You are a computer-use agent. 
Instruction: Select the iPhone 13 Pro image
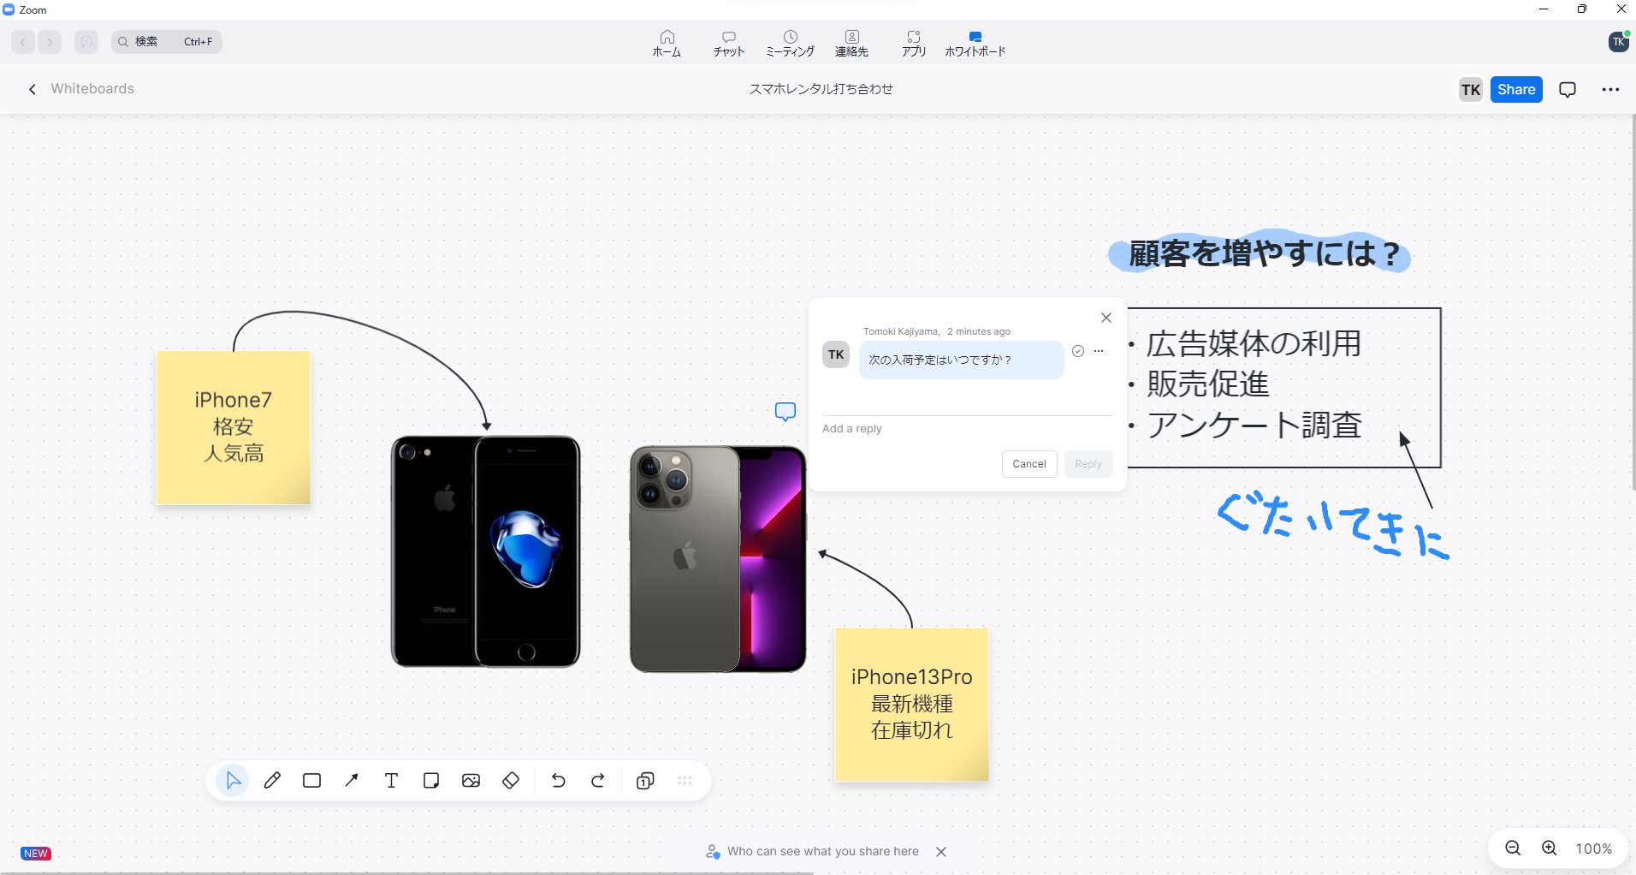718,559
